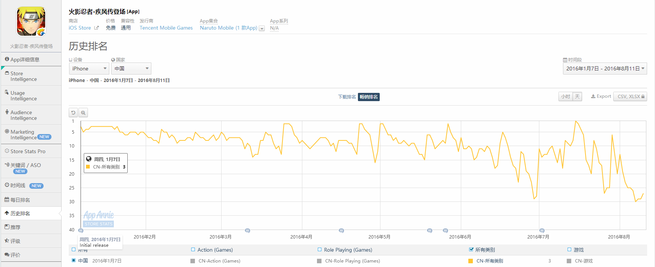
Task: Click the Marketing Intelligence target icon
Action: tap(7, 131)
